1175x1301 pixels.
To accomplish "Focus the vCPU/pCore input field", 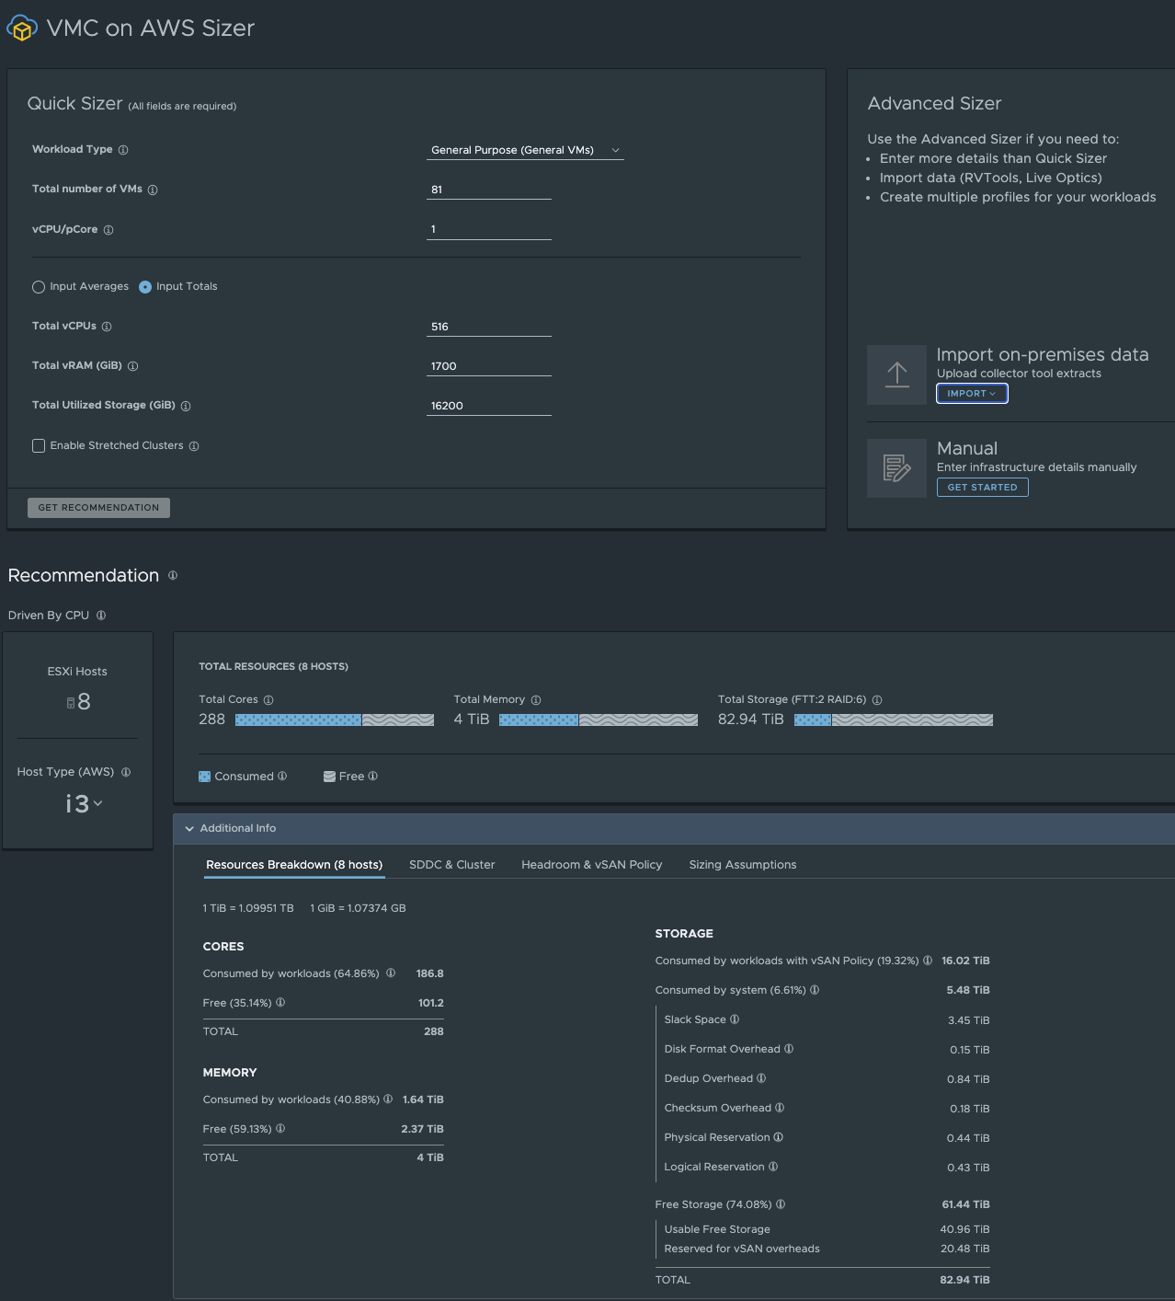I will click(x=489, y=229).
